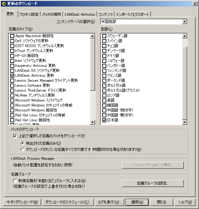The height and width of the screenshot is (209, 199).
Task: Tick Lenovo Software 更新 checkbox
Action: [12, 85]
